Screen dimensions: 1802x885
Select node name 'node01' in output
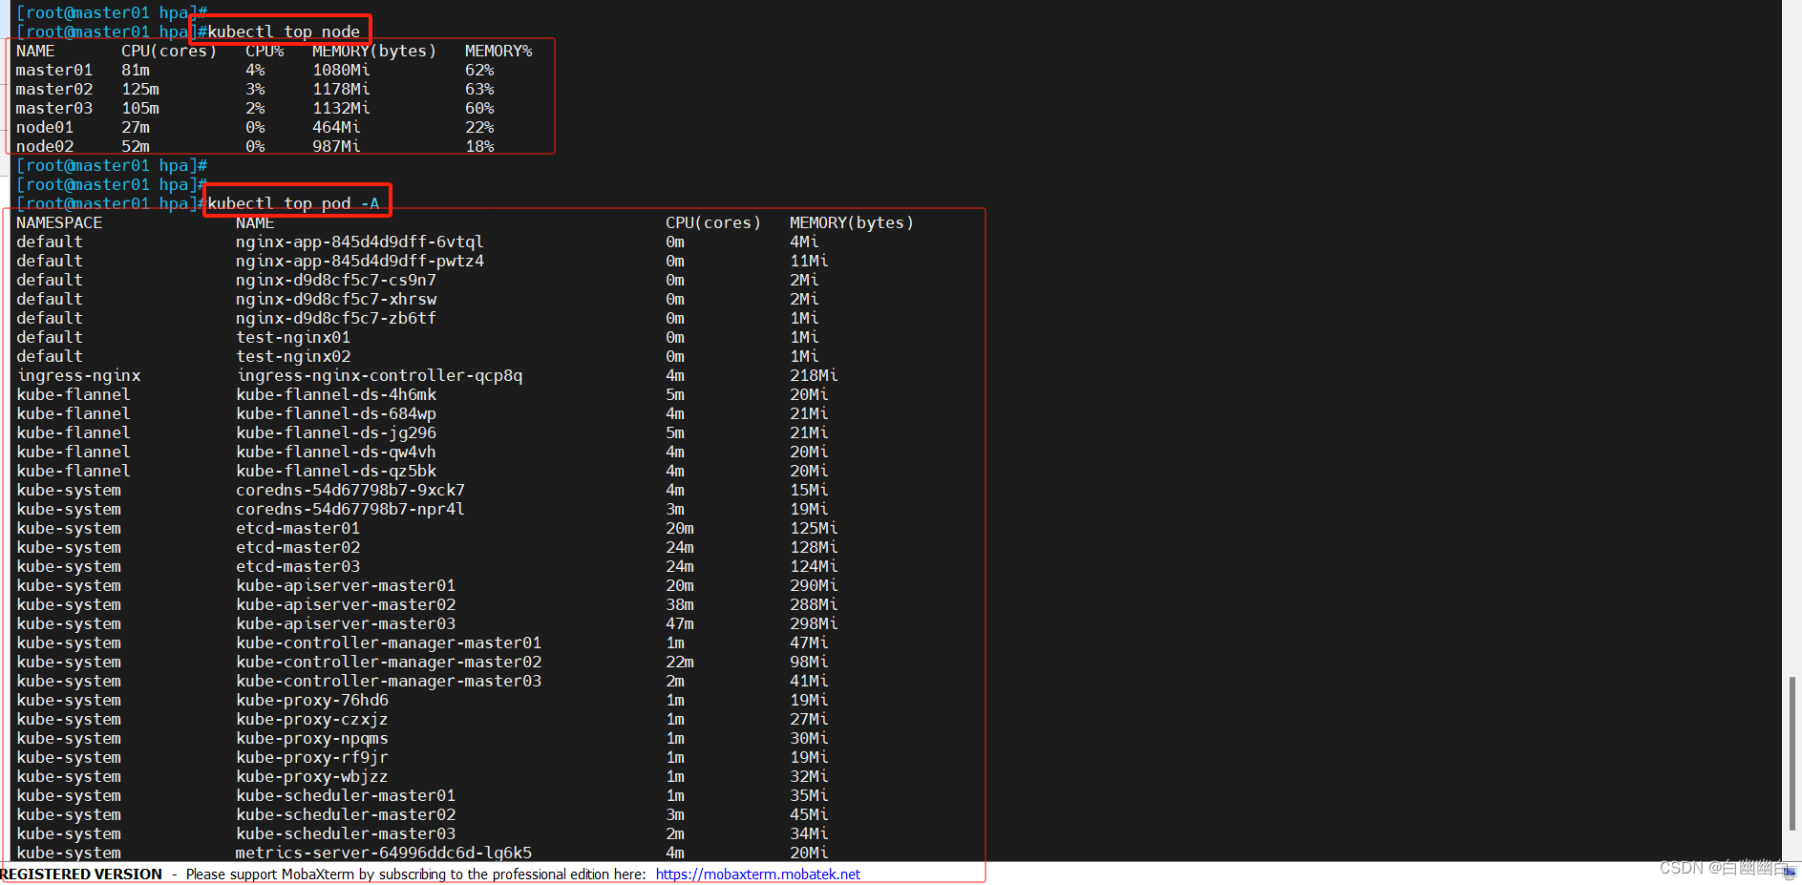45,127
